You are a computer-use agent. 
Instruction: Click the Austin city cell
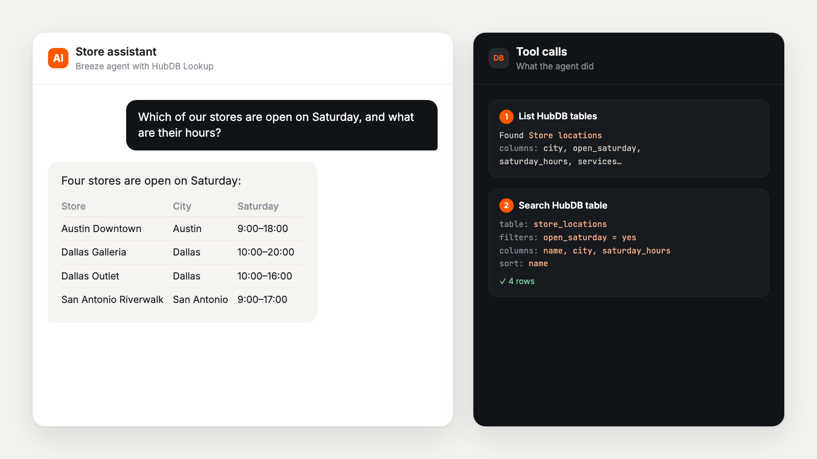(x=187, y=228)
